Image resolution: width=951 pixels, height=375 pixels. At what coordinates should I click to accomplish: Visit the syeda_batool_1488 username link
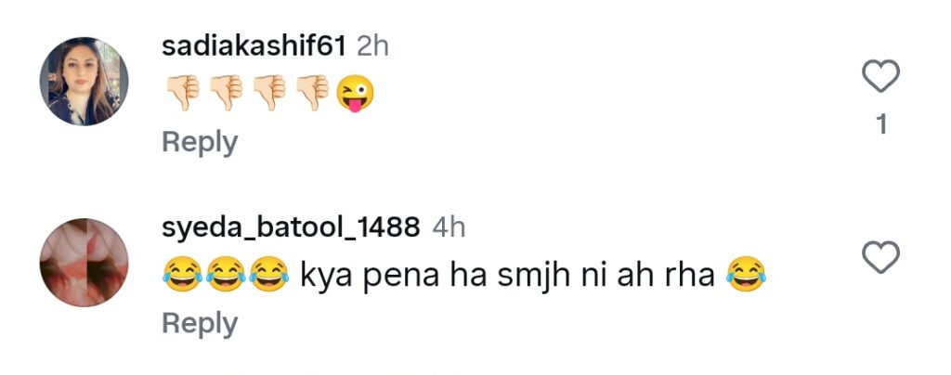(x=291, y=227)
